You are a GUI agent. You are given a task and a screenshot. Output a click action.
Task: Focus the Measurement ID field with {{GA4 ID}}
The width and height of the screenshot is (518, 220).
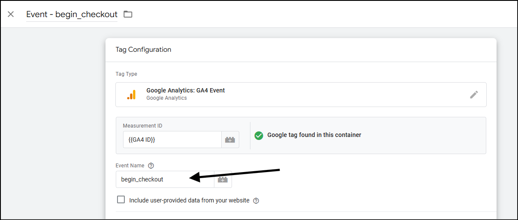click(x=172, y=140)
